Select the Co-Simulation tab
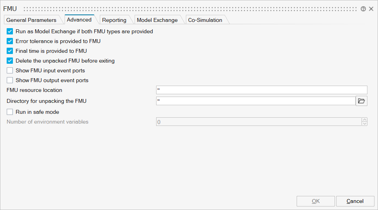The height and width of the screenshot is (210, 378). [x=205, y=20]
